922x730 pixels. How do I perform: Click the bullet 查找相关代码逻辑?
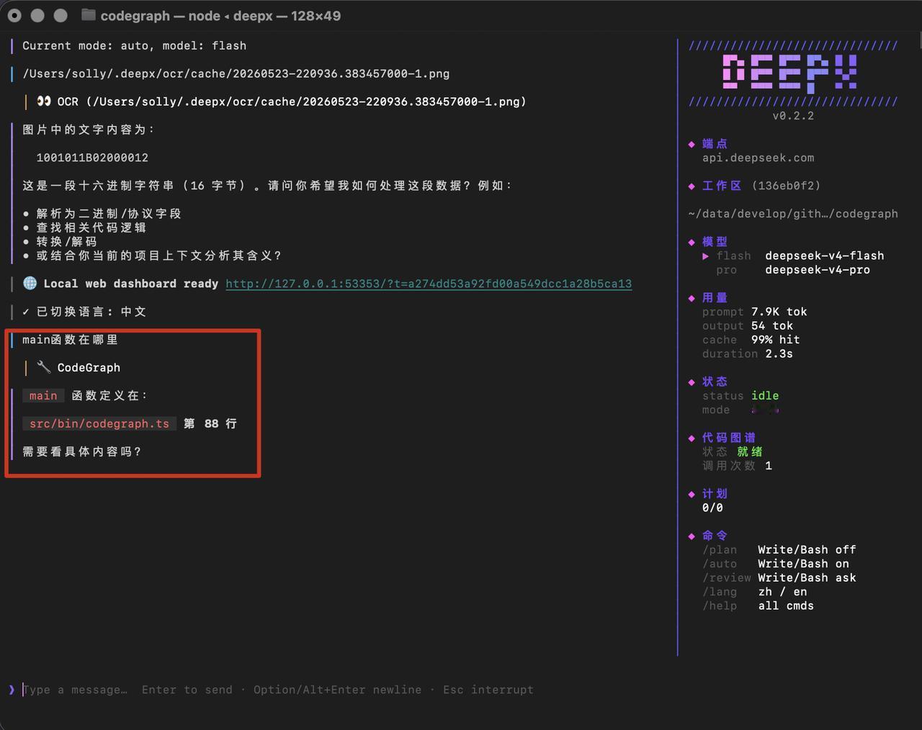(x=91, y=227)
